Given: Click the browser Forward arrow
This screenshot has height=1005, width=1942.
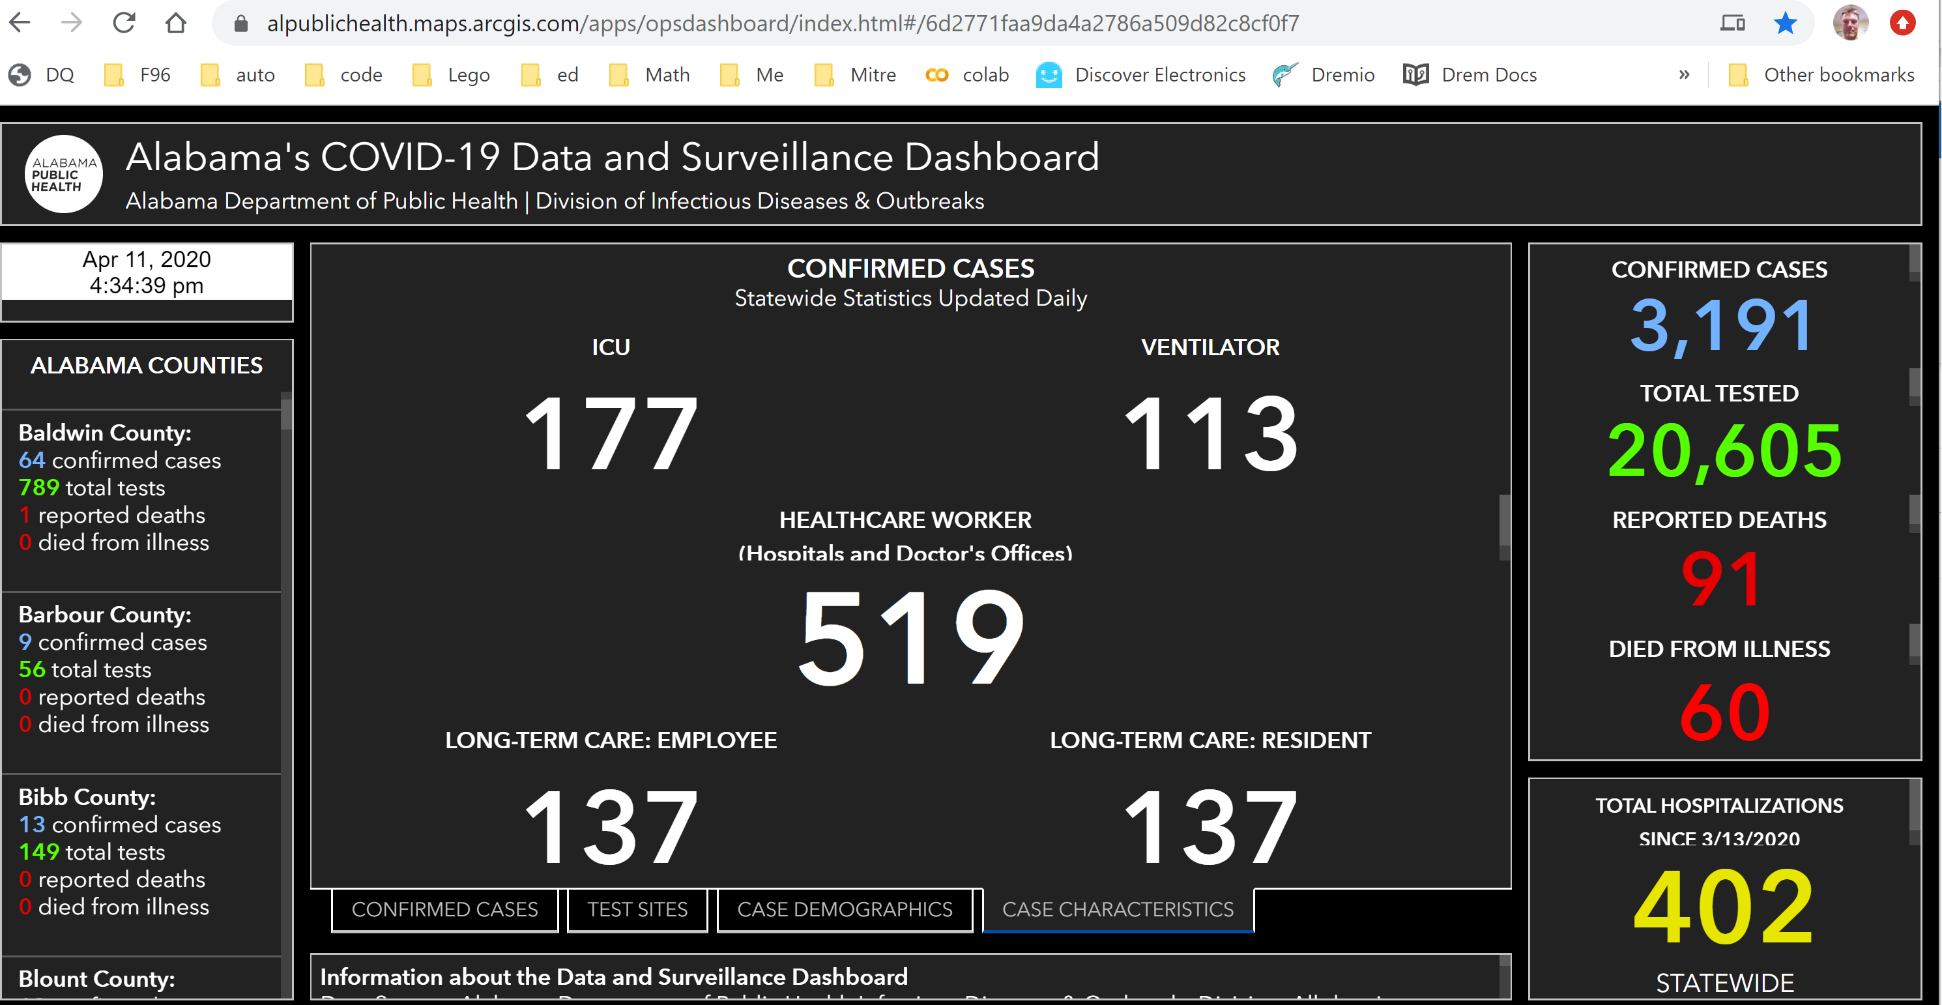Looking at the screenshot, I should click(x=72, y=23).
